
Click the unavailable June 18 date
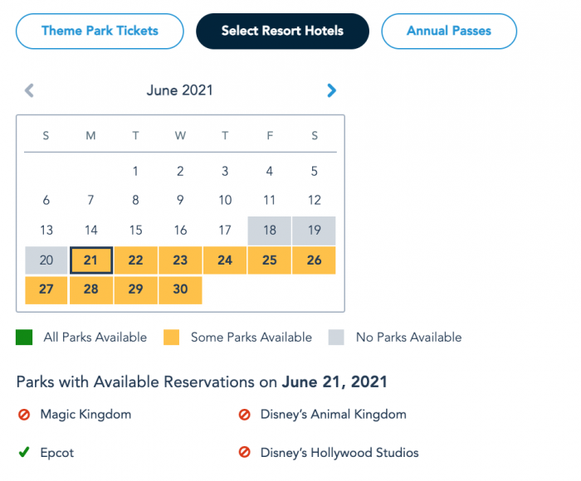click(x=269, y=231)
